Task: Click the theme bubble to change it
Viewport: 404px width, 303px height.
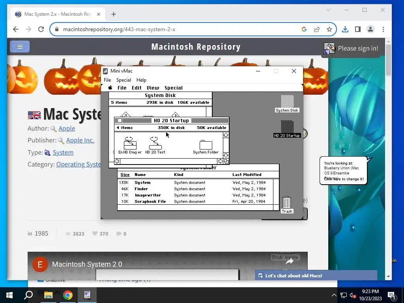Action: [344, 171]
